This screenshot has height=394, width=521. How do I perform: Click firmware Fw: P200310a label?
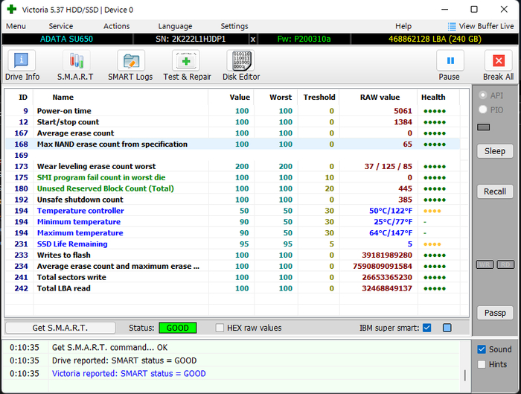coord(304,39)
